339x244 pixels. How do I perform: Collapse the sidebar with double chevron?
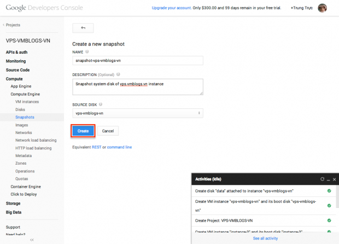(32, 240)
